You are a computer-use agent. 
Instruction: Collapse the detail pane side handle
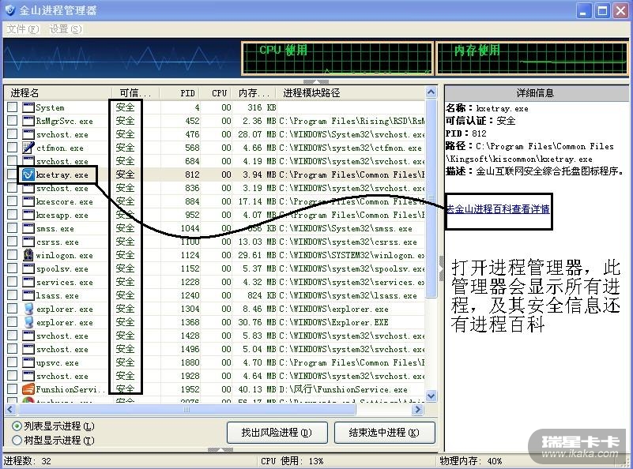(441, 268)
